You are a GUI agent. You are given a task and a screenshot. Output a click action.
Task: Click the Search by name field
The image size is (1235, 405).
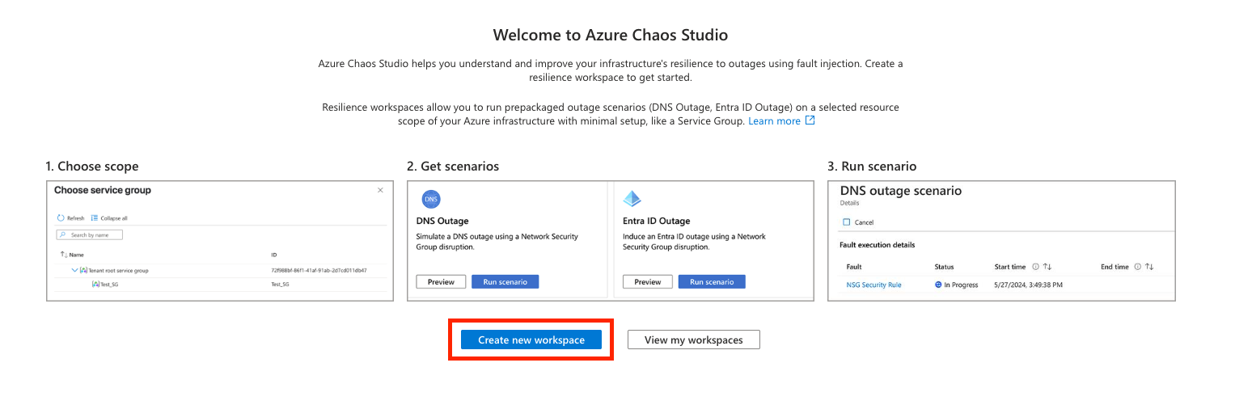[x=90, y=235]
